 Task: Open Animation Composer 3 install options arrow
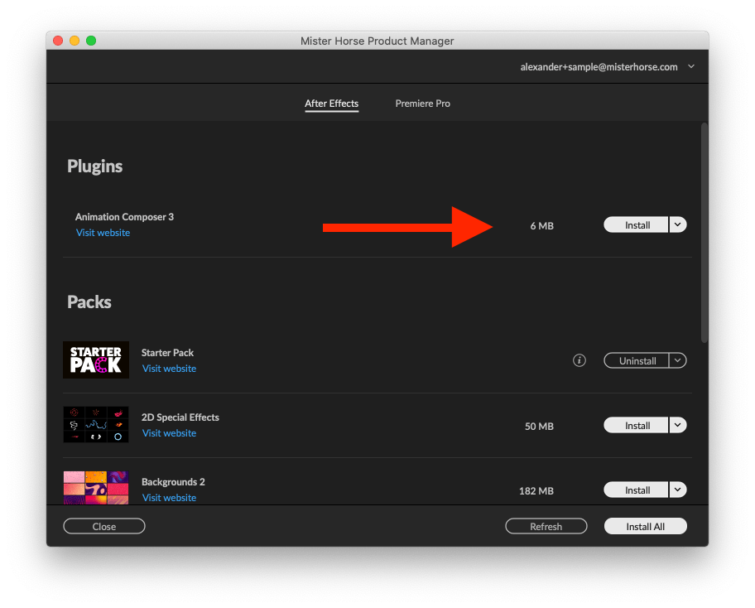point(677,224)
